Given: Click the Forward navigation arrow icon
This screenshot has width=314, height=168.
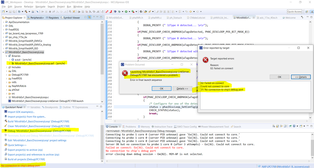Looking at the screenshot, I should [197, 12].
